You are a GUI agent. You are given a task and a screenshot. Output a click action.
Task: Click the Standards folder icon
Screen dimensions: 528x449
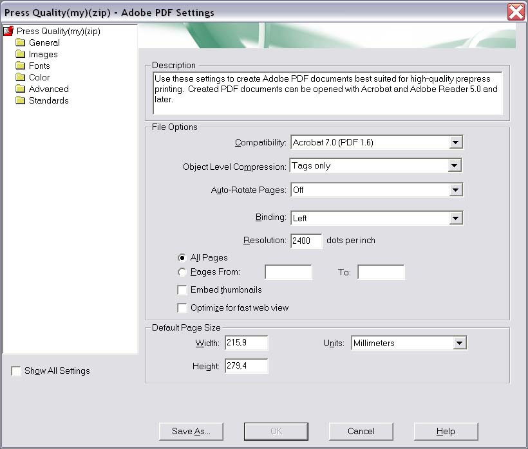[21, 100]
